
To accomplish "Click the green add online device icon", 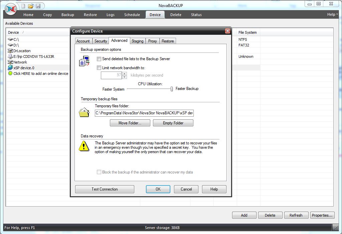I will click(10, 73).
